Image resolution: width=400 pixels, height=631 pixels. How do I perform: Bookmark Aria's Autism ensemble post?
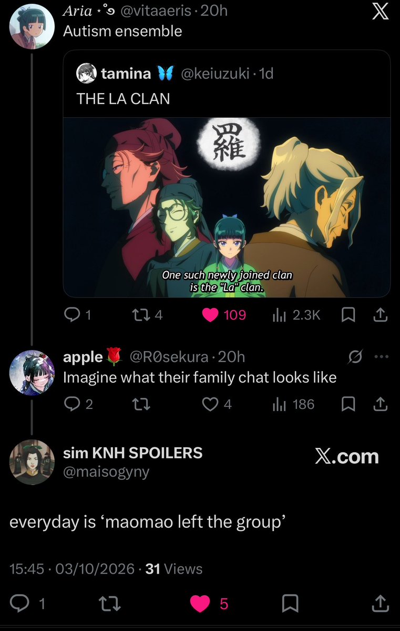[x=348, y=315]
